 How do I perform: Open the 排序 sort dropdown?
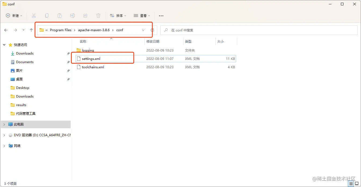tap(118, 16)
